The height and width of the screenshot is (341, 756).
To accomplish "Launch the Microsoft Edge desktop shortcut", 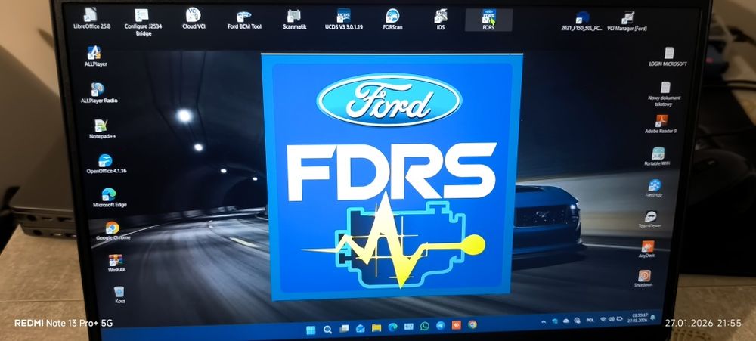I will click(110, 198).
